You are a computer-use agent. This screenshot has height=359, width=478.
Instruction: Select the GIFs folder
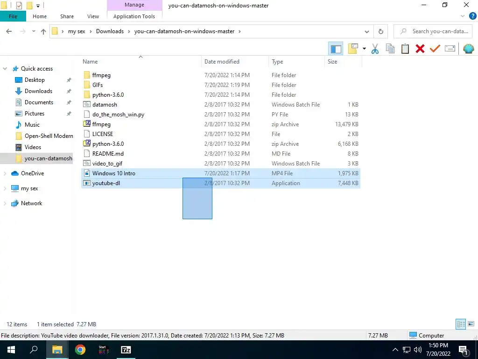[221, 85]
